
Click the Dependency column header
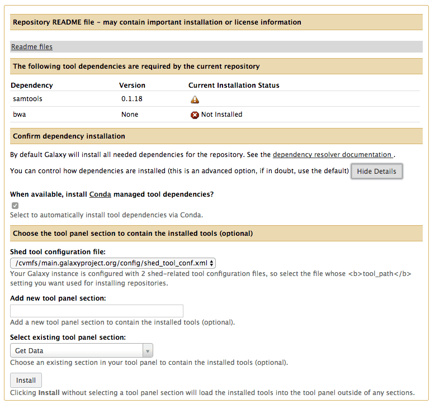[32, 85]
